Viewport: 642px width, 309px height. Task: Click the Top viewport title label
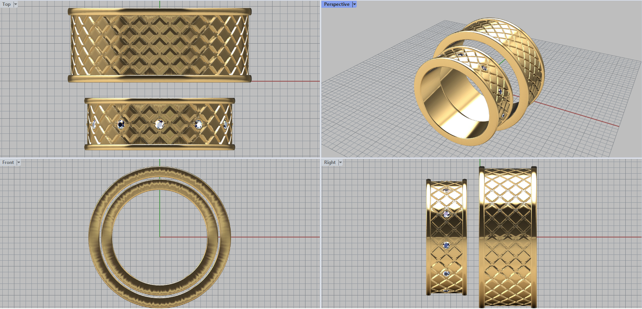pos(6,4)
